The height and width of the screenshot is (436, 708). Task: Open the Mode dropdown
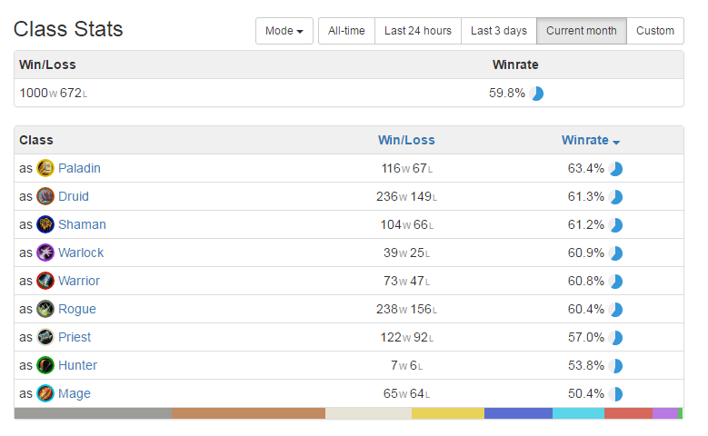tap(284, 31)
